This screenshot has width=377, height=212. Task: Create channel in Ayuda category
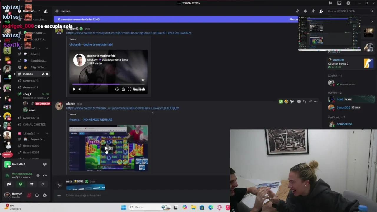pos(47,133)
